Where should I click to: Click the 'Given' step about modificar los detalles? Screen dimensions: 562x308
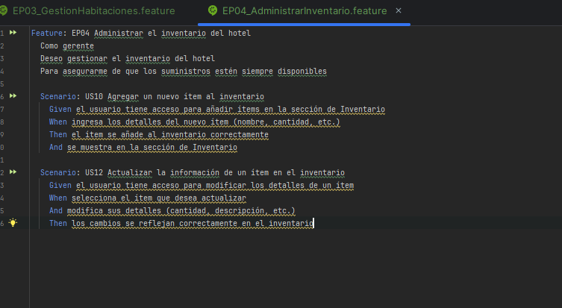click(x=202, y=186)
